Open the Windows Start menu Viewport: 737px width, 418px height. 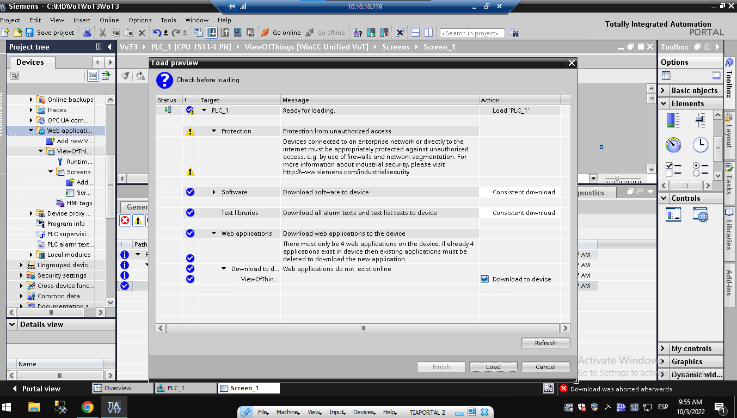[x=8, y=407]
